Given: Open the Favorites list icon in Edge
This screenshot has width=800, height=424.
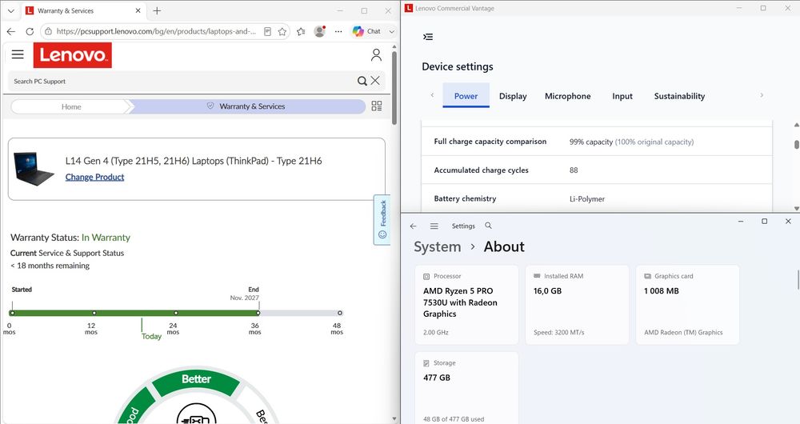Looking at the screenshot, I should point(301,32).
